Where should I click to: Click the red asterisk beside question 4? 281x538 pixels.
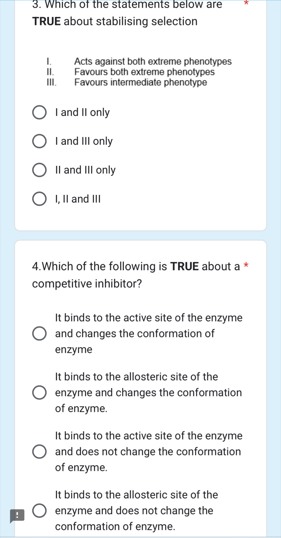(x=247, y=266)
